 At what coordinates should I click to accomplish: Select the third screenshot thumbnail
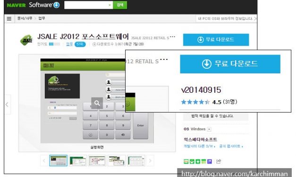[97, 161]
